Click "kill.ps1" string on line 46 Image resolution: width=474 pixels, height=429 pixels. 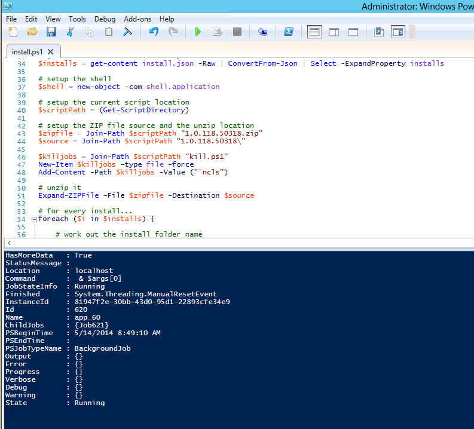click(x=207, y=157)
